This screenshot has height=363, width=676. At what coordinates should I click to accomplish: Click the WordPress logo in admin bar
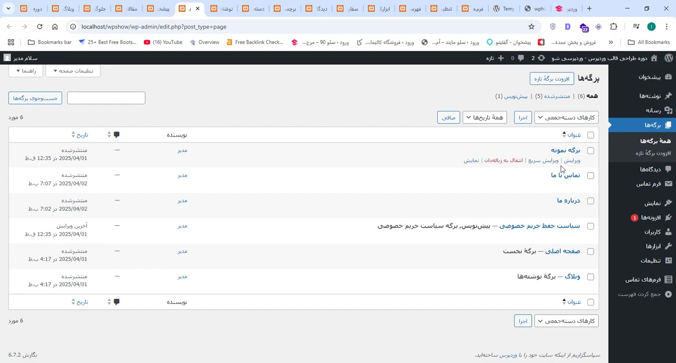[668, 58]
